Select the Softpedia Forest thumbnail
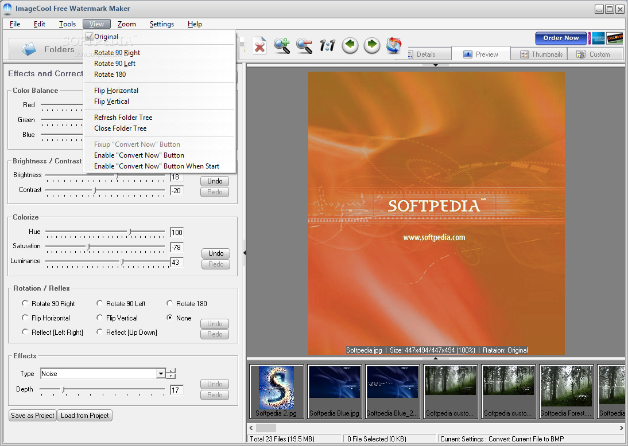This screenshot has height=446, width=628. pos(567,391)
